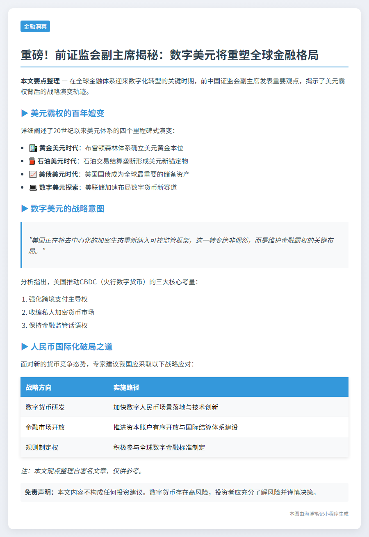Click the 实施路径 table column header
The image size is (369, 537).
click(126, 387)
